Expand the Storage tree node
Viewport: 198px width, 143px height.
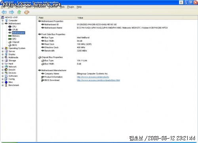3,60
